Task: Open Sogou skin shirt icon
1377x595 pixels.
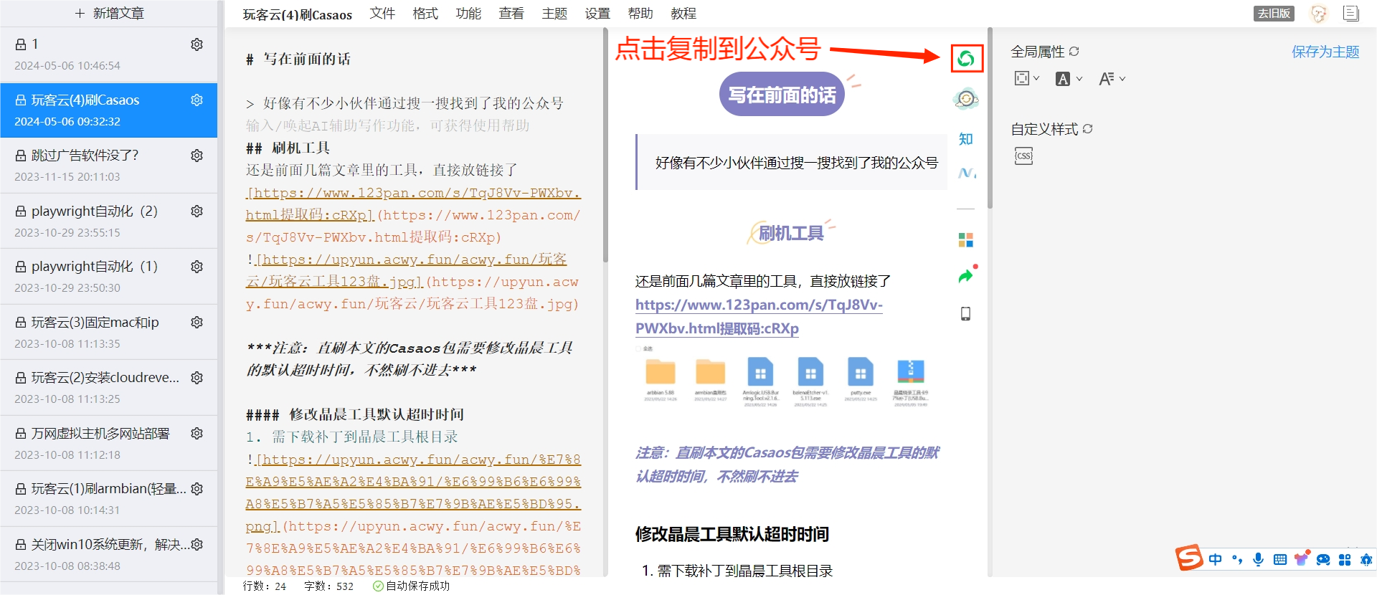Action: point(1302,558)
